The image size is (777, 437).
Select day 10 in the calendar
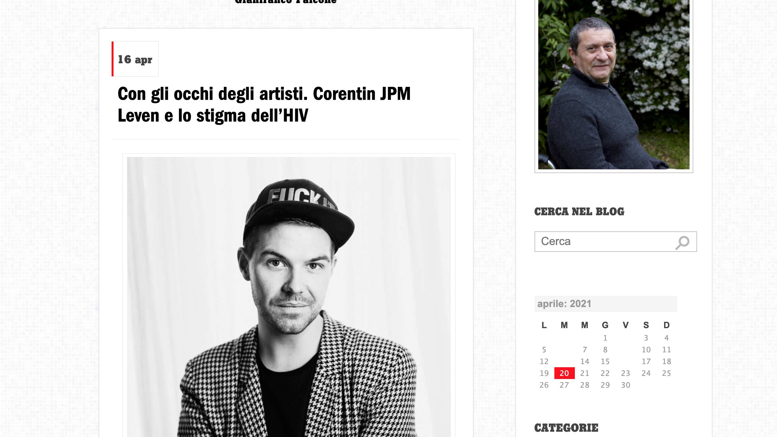point(646,350)
